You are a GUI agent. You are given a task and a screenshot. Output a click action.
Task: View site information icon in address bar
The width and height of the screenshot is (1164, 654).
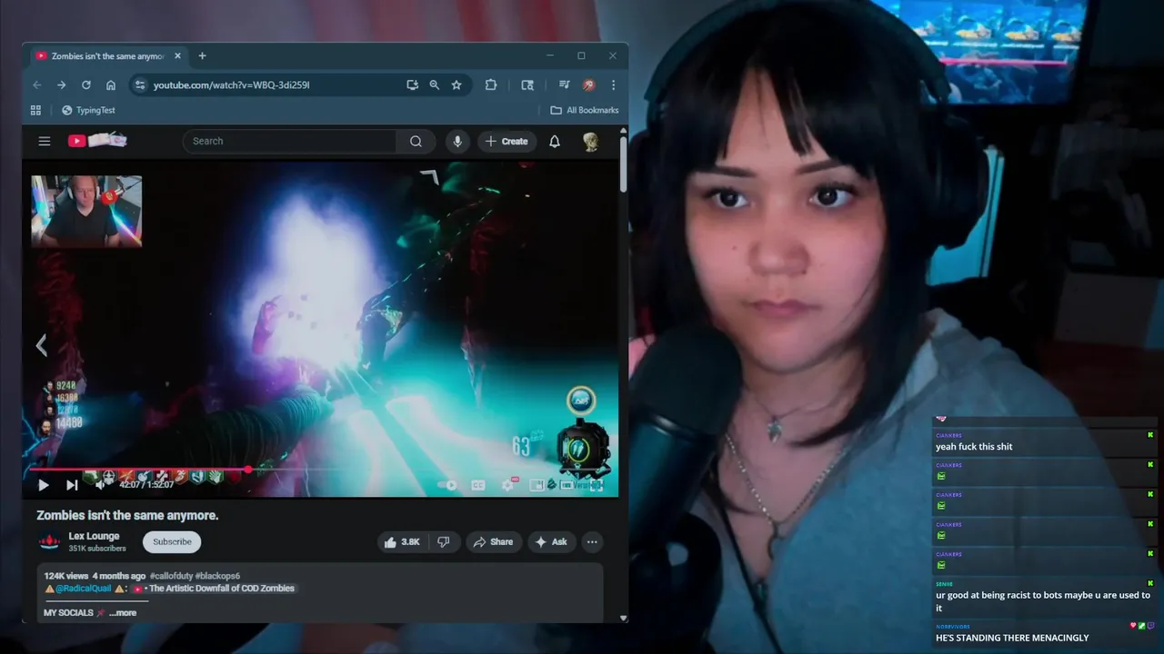(139, 84)
